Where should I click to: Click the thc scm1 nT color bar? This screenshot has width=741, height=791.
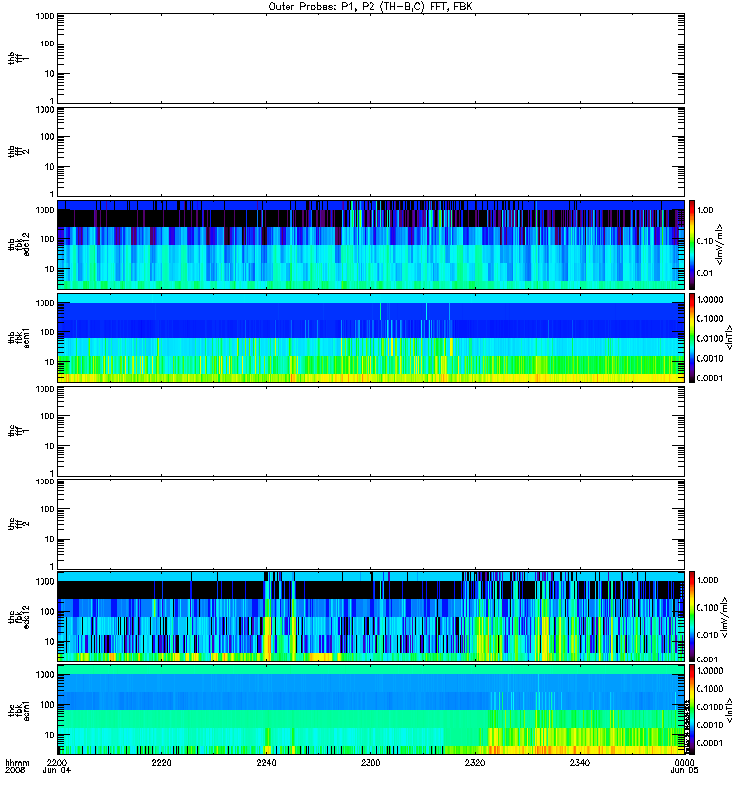(692, 710)
